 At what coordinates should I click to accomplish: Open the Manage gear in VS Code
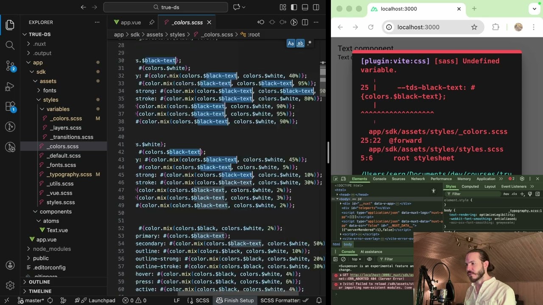10,285
